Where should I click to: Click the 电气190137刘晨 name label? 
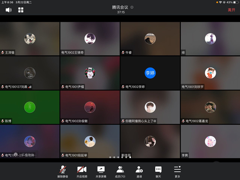point(16,87)
